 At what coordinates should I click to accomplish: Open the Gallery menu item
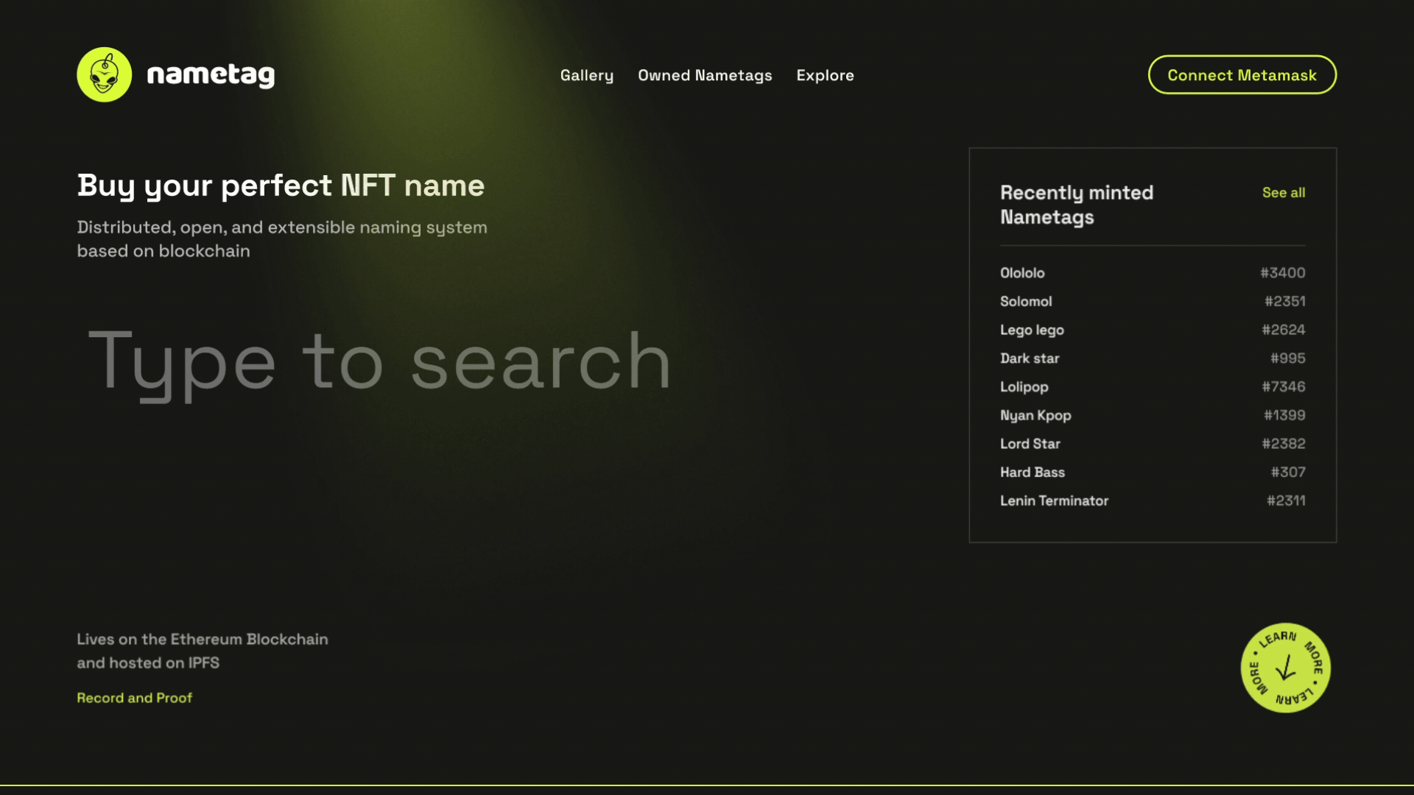pos(586,75)
